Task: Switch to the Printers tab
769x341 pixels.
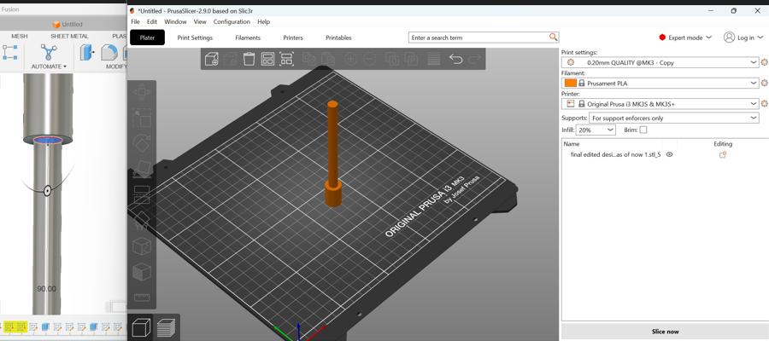Action: (293, 38)
